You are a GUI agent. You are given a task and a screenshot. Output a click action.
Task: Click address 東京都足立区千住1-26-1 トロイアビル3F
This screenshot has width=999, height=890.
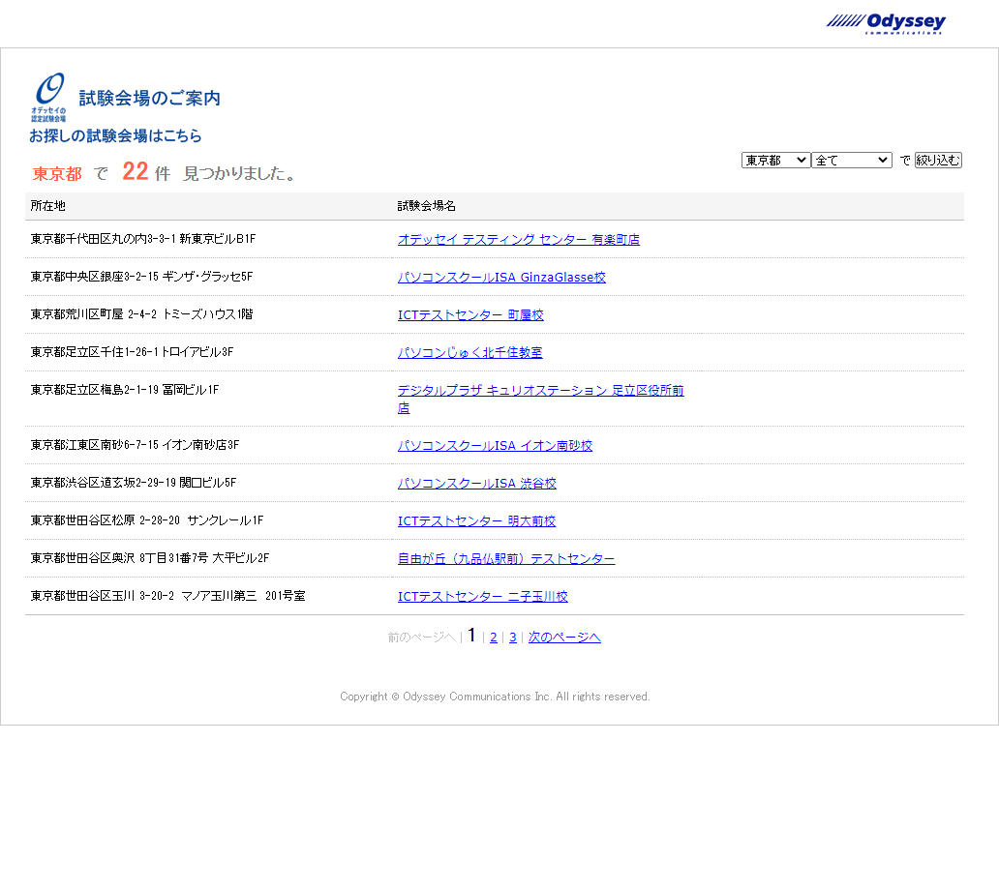132,351
